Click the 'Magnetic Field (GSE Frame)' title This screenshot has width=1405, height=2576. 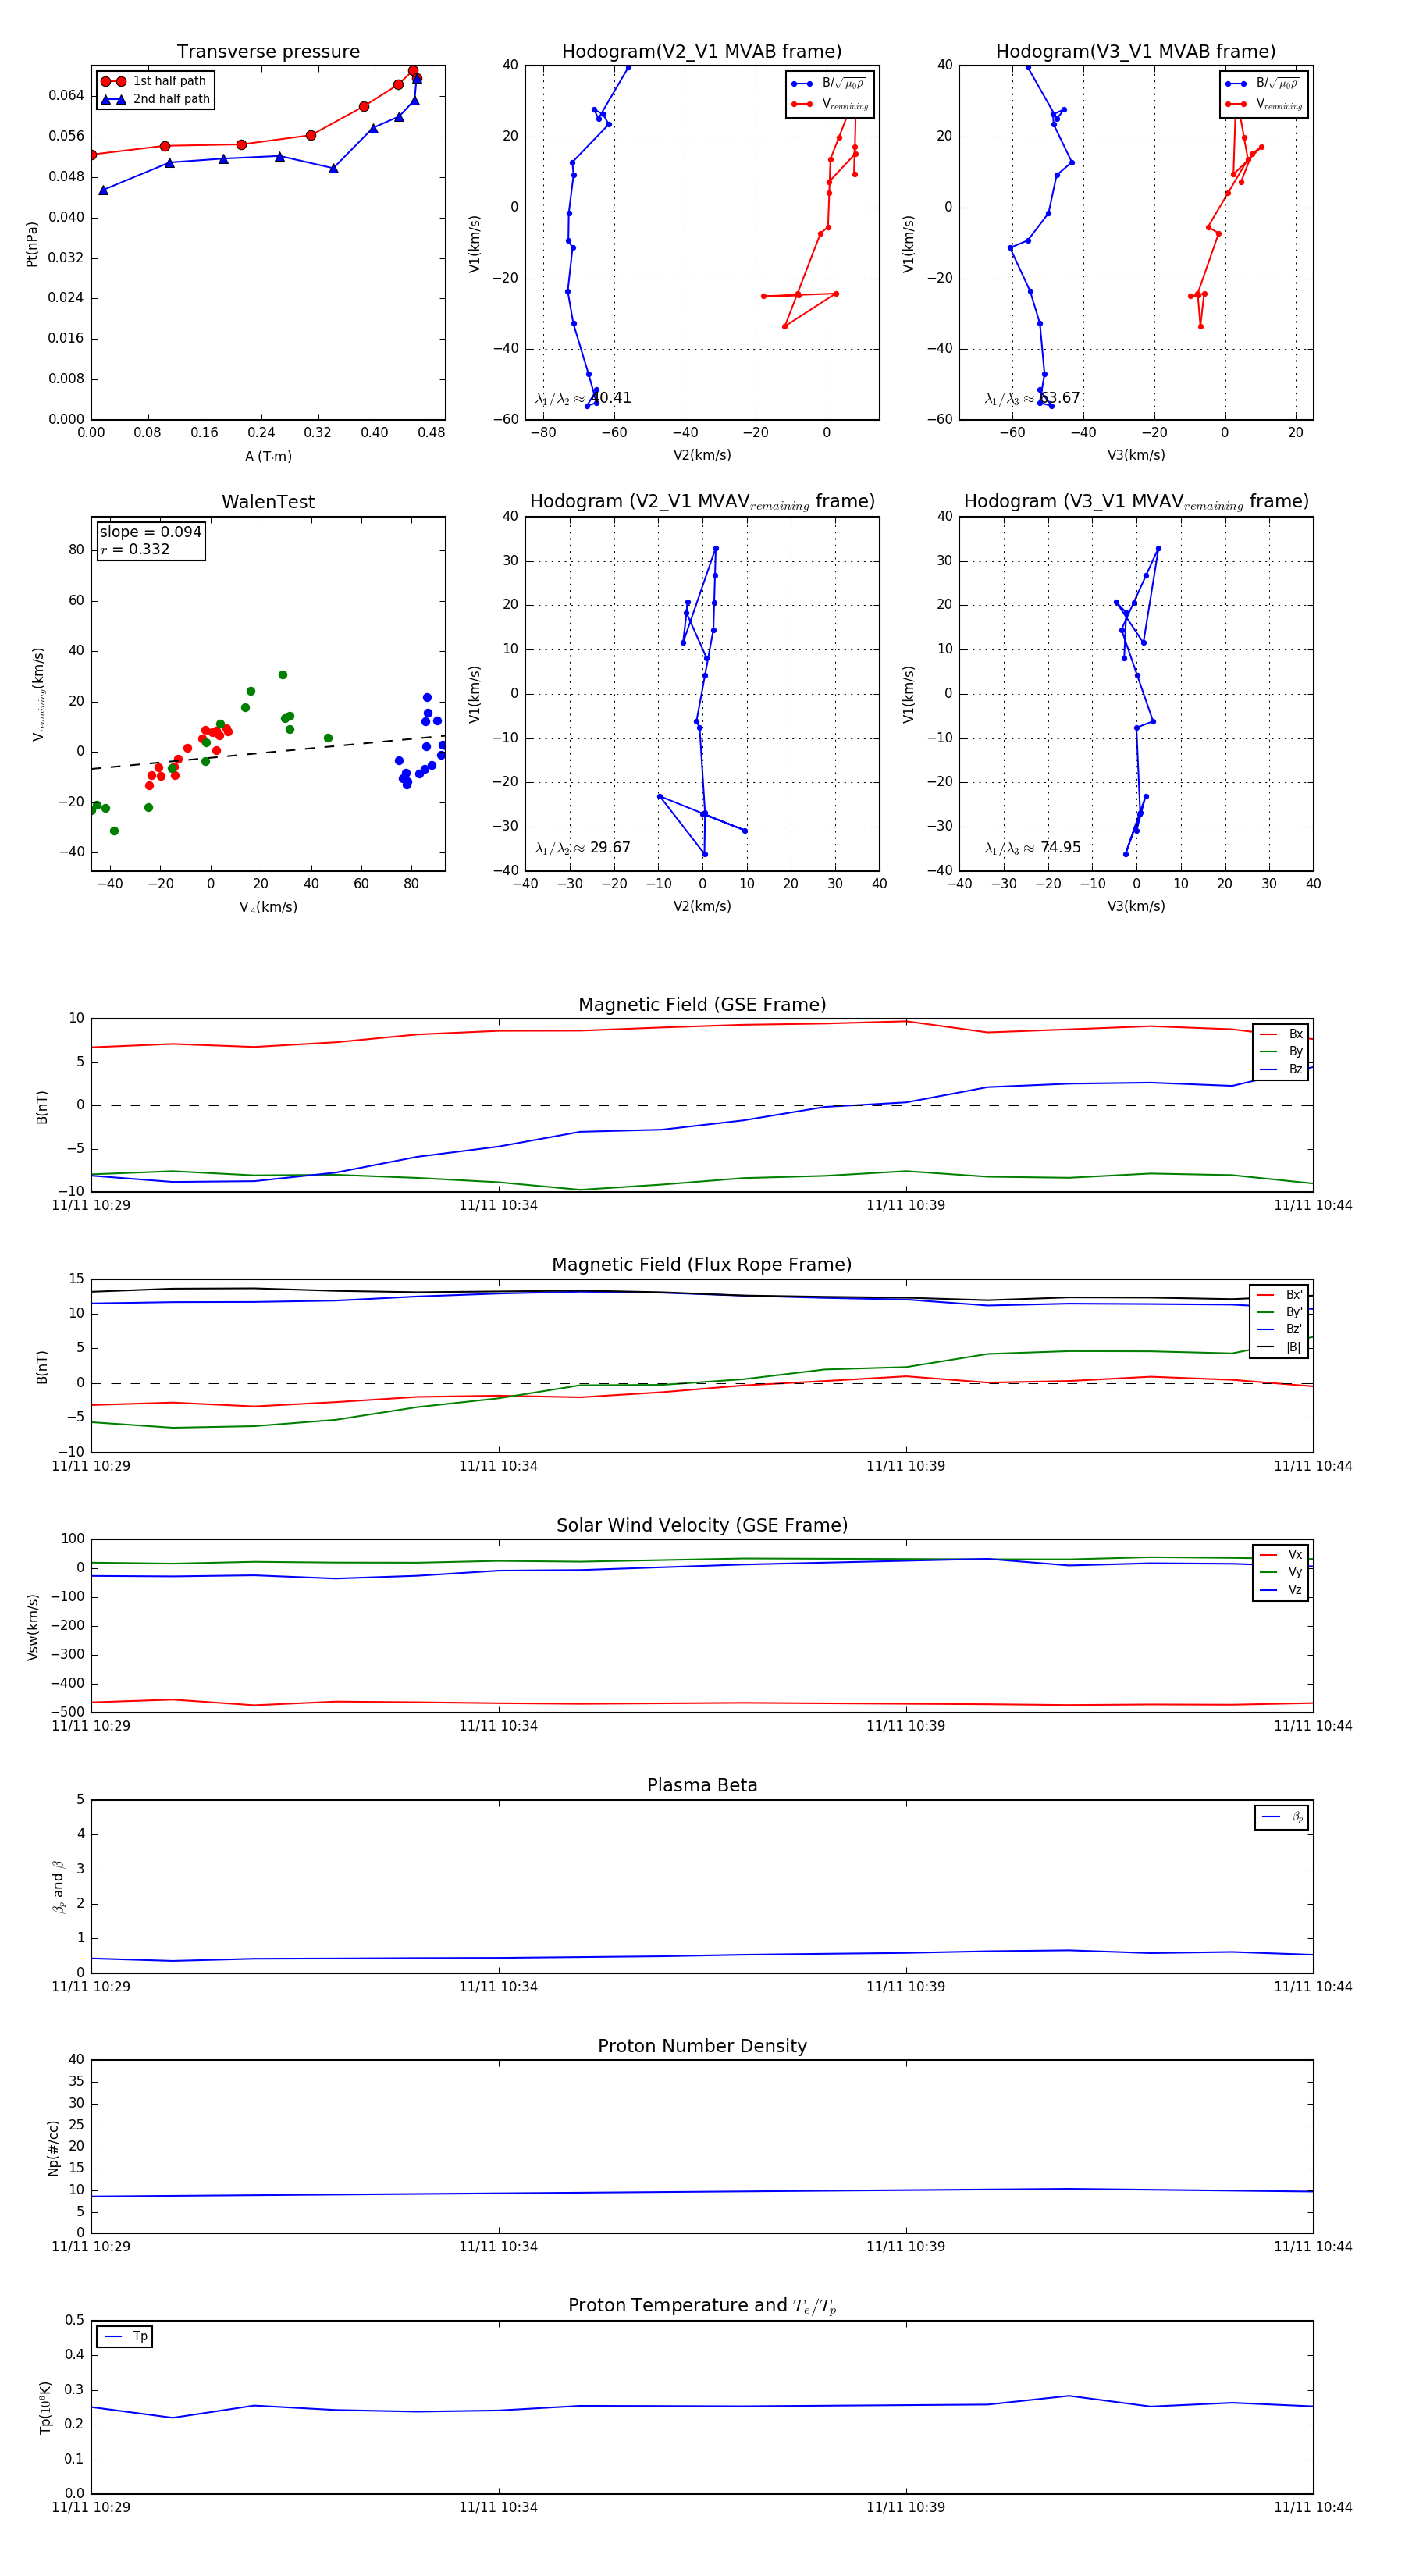[702, 1005]
